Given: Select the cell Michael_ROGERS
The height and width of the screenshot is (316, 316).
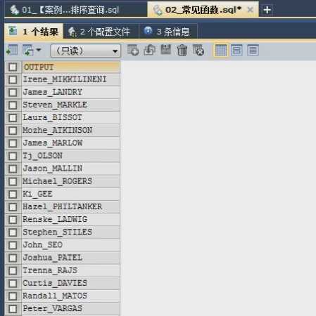Looking at the screenshot, I should (x=71, y=181).
